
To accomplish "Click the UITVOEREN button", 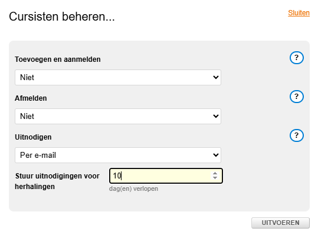I will [x=280, y=223].
